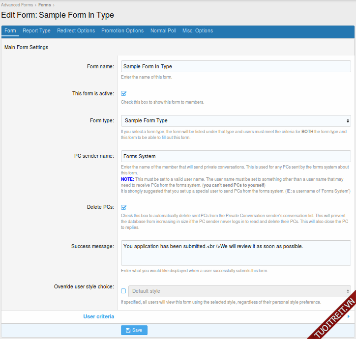The width and height of the screenshot is (356, 339).
Task: Navigate to Advanced Forms breadcrumb
Action: (17, 5)
